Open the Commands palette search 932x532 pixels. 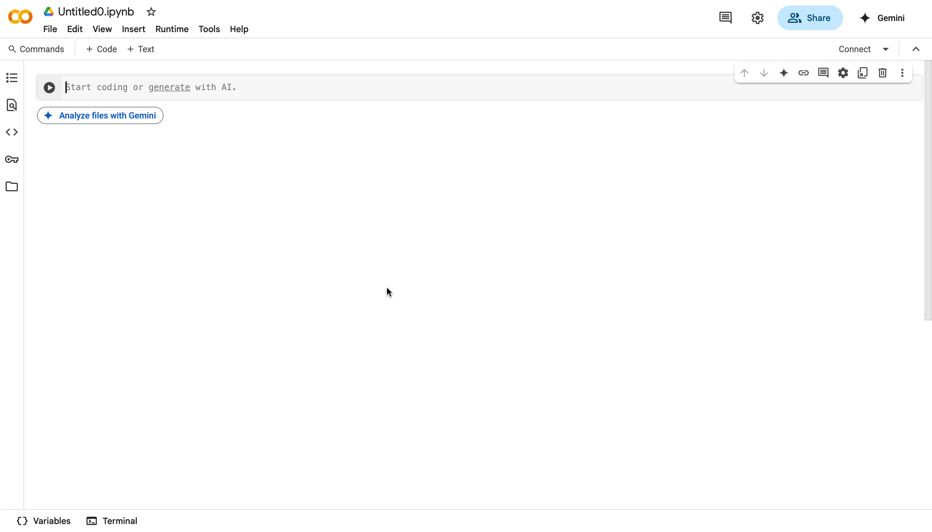point(36,49)
